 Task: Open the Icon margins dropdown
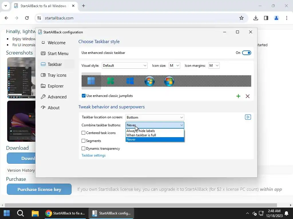pos(214,66)
